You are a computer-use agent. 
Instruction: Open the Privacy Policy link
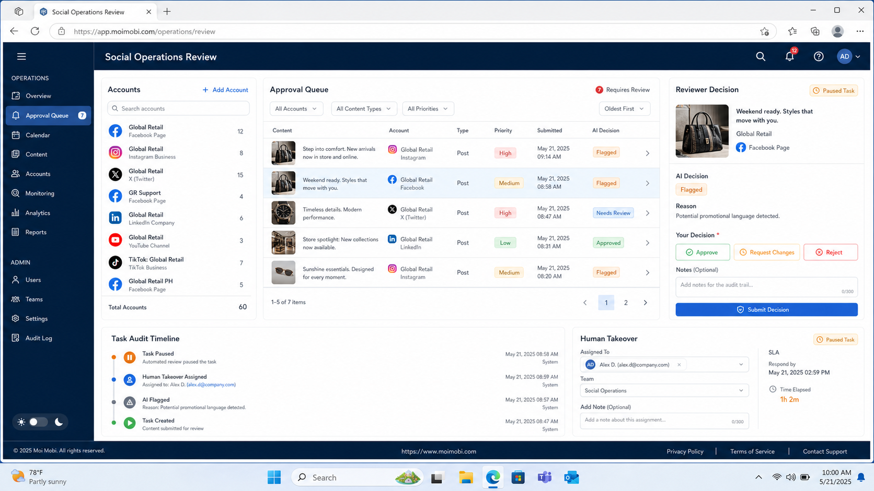point(685,451)
